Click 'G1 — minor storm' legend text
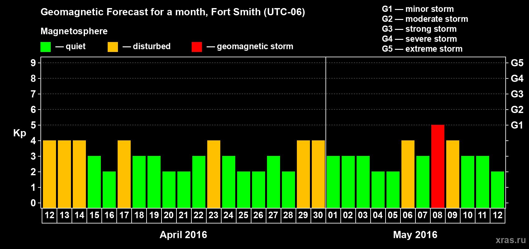Image resolution: width=529 pixels, height=249 pixels. [418, 9]
